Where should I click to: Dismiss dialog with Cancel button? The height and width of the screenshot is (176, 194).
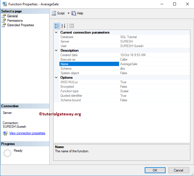tap(179, 170)
